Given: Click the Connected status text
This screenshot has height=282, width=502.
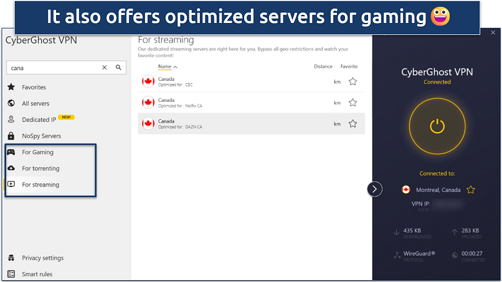Looking at the screenshot, I should click(437, 82).
